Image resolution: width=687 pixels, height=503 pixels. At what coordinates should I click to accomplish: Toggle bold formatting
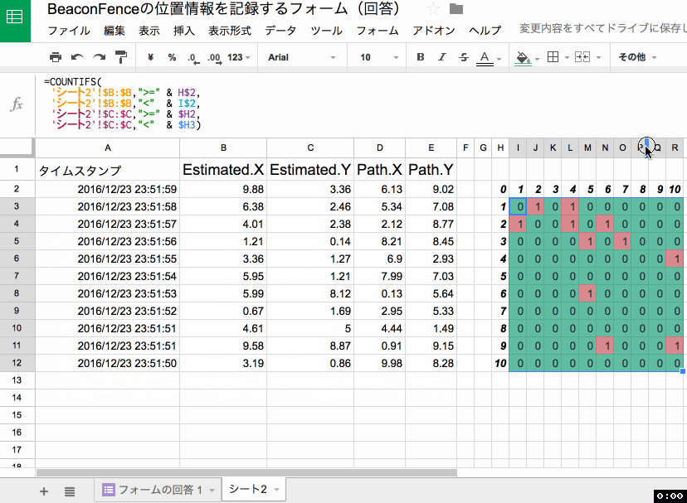420,57
